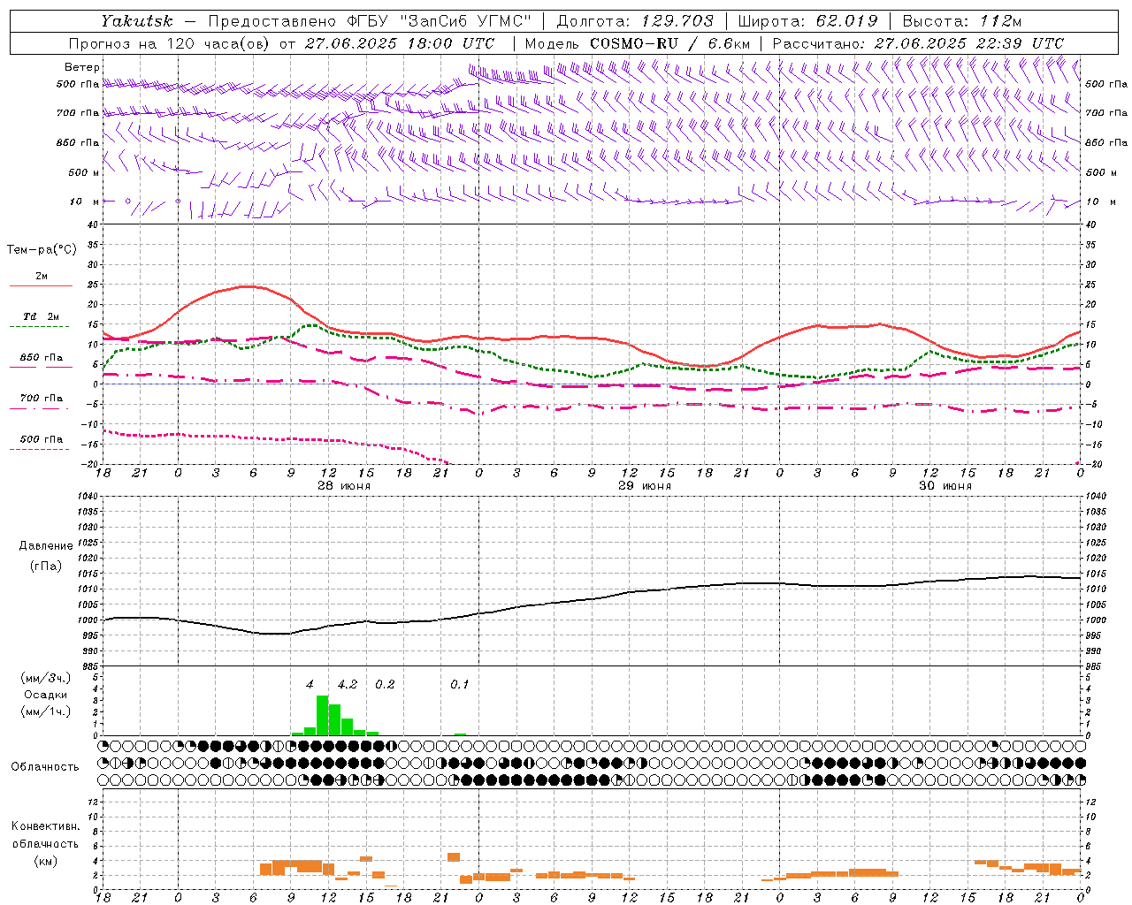Click the '28 июня' date label
Screen dimensions: 1132x905
tap(344, 486)
